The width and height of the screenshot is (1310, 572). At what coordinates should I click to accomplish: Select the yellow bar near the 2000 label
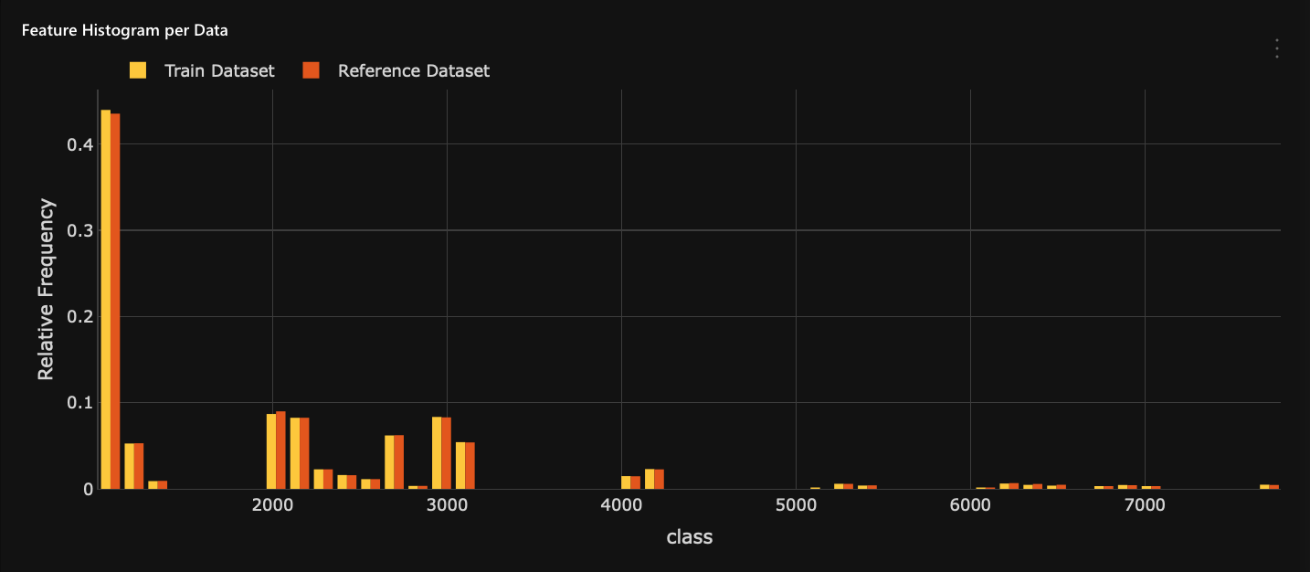270,452
